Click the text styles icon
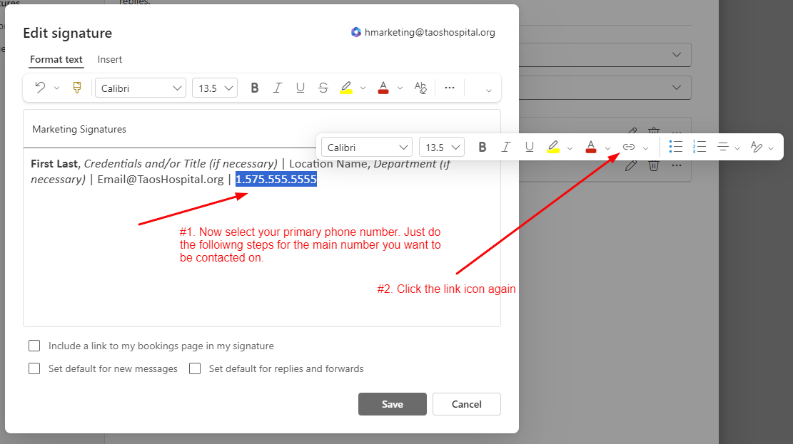This screenshot has height=444, width=793. pos(757,147)
